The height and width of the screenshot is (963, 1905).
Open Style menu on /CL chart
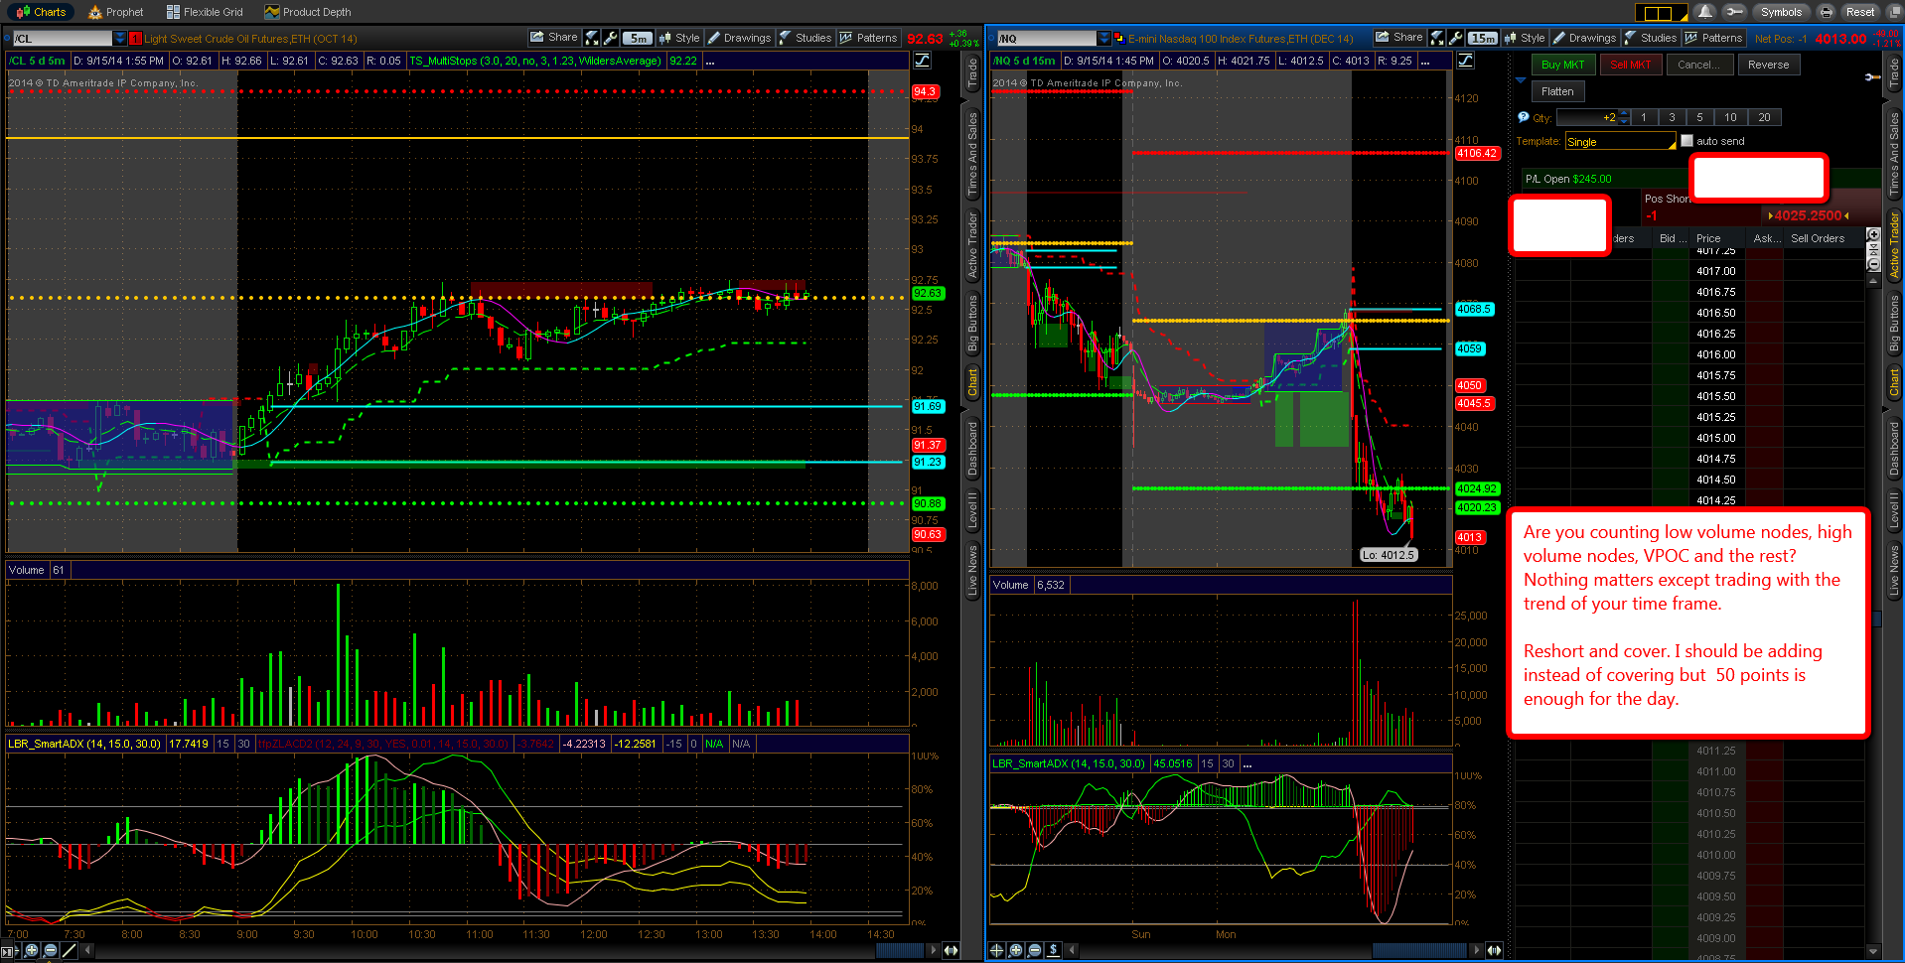679,38
